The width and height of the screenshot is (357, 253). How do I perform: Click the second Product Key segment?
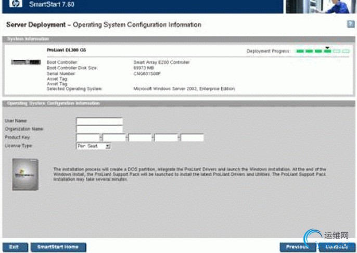click(114, 137)
